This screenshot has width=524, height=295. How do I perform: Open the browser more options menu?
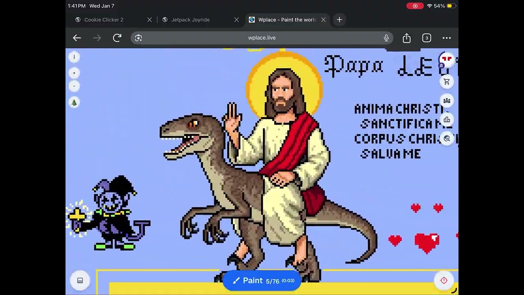447,38
